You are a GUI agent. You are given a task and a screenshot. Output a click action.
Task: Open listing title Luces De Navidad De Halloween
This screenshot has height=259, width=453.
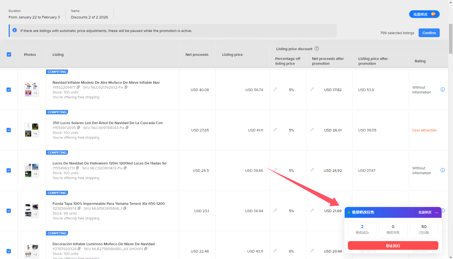click(x=109, y=163)
